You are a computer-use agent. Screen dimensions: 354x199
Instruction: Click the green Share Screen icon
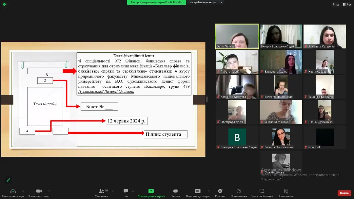click(x=151, y=191)
